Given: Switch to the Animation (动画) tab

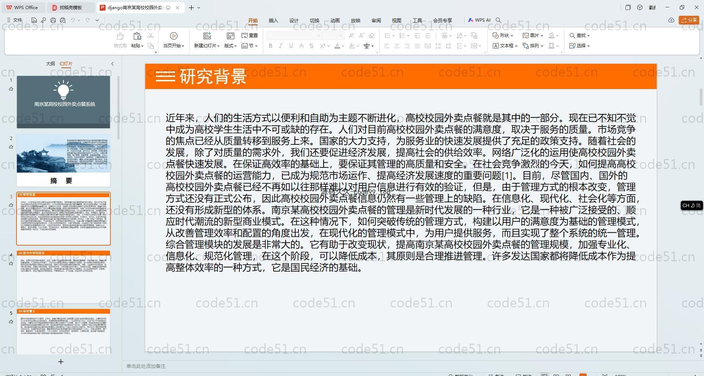Looking at the screenshot, I should click(x=335, y=21).
